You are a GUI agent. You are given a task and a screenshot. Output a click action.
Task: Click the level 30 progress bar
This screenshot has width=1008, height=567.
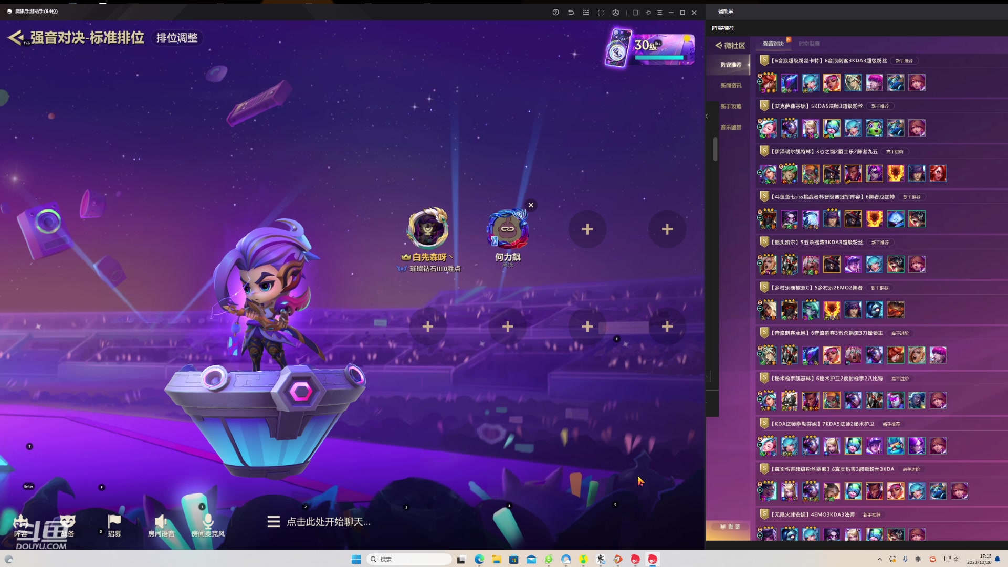[x=659, y=58]
